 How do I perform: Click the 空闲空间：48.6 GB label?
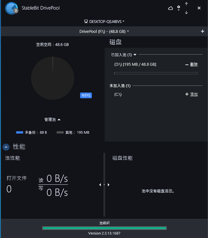coord(52,44)
